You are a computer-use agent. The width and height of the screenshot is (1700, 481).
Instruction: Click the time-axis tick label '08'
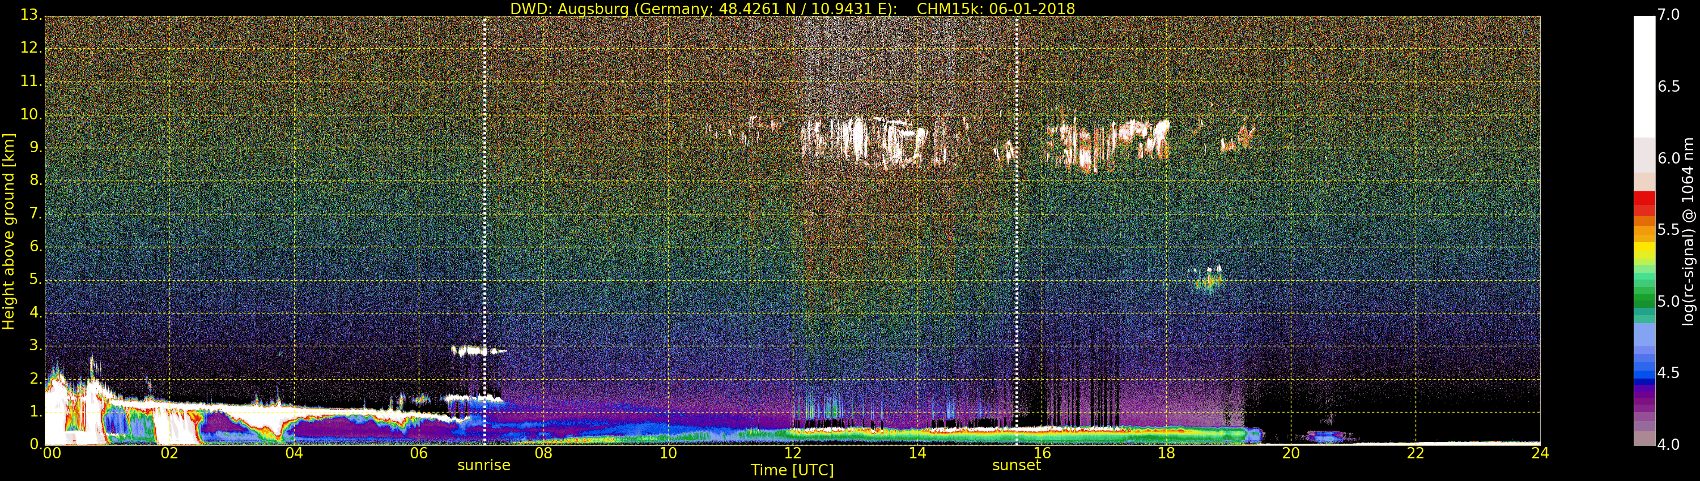(543, 453)
